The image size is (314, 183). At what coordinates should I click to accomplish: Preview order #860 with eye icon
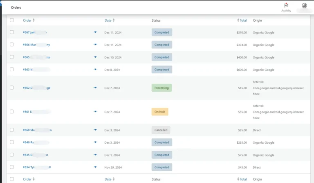[96, 130]
